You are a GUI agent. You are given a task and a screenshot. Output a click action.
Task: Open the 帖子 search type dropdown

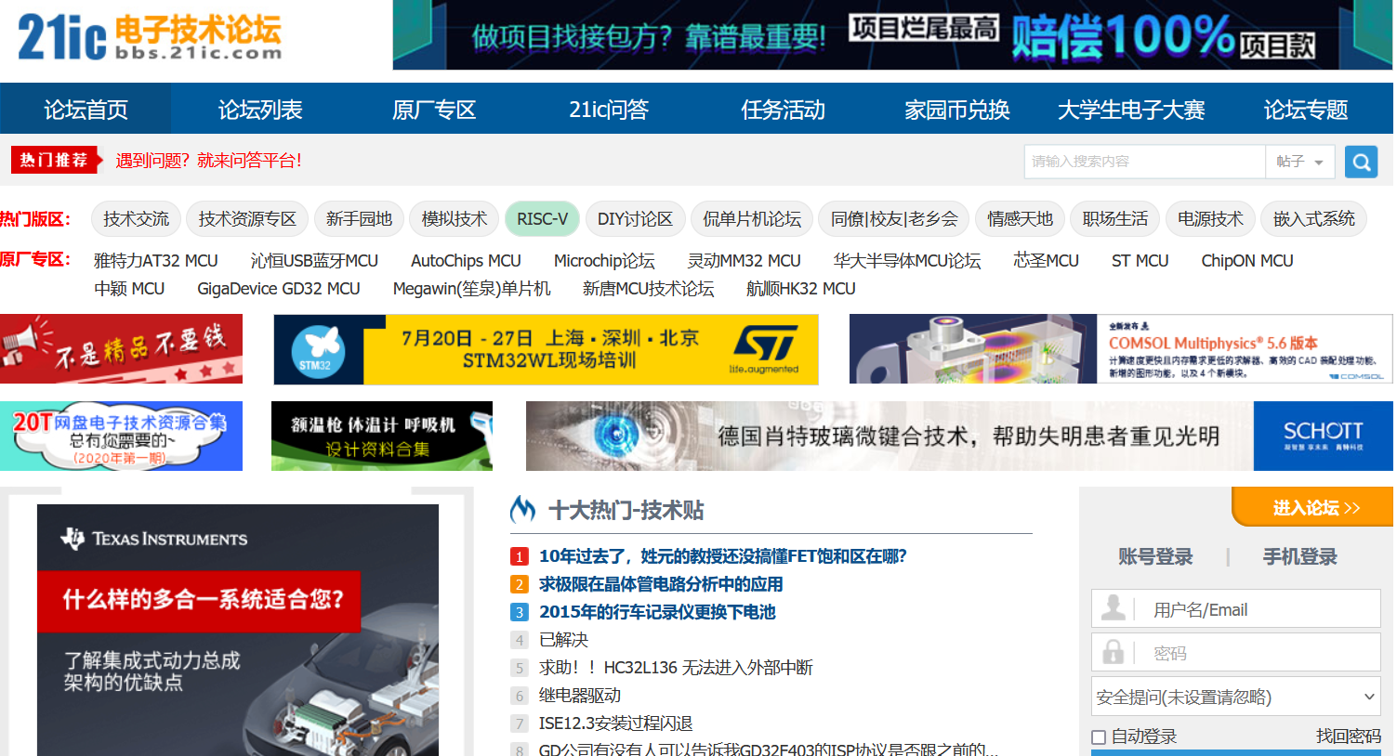(x=1299, y=162)
